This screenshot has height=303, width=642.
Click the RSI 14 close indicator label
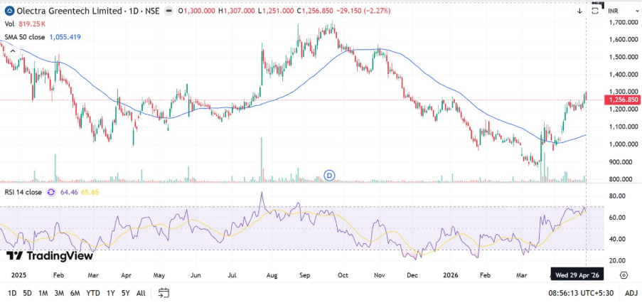(x=23, y=192)
